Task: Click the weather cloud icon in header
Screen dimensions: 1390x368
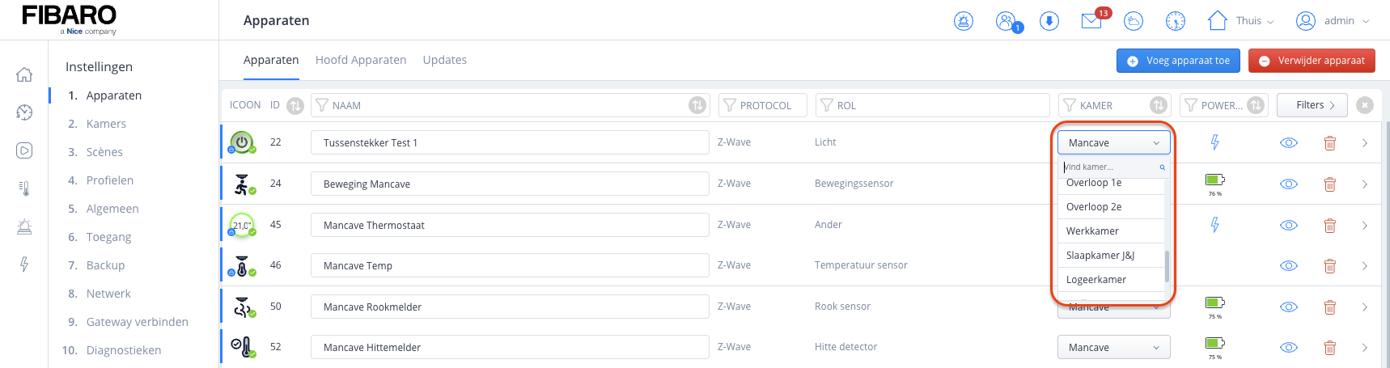Action: point(1134,21)
